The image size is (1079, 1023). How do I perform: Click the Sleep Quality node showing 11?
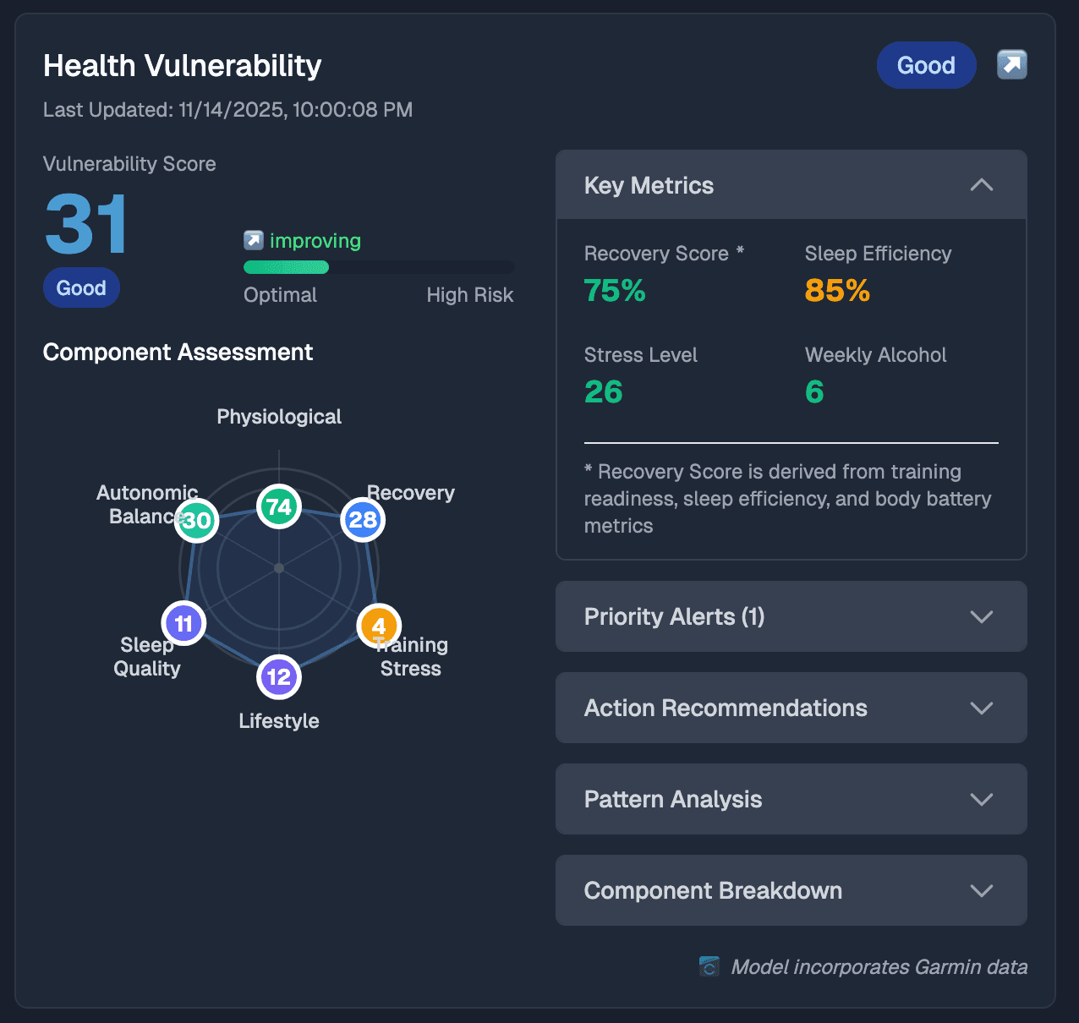pyautogui.click(x=183, y=622)
